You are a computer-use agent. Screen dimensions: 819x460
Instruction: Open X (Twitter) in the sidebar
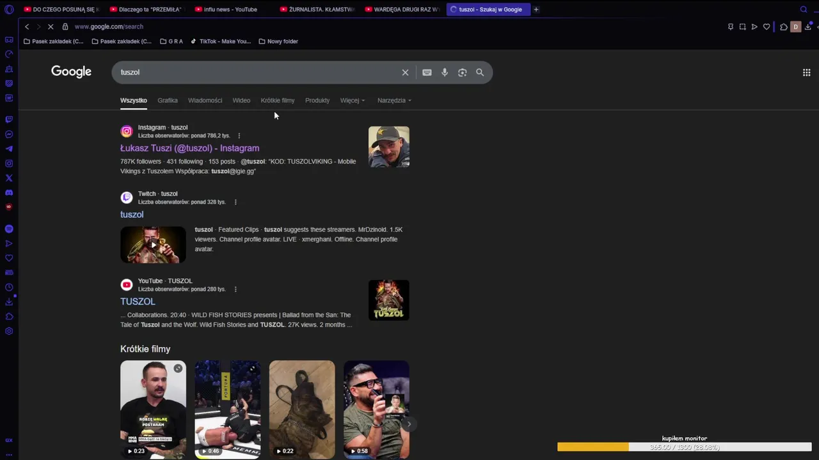coord(9,178)
